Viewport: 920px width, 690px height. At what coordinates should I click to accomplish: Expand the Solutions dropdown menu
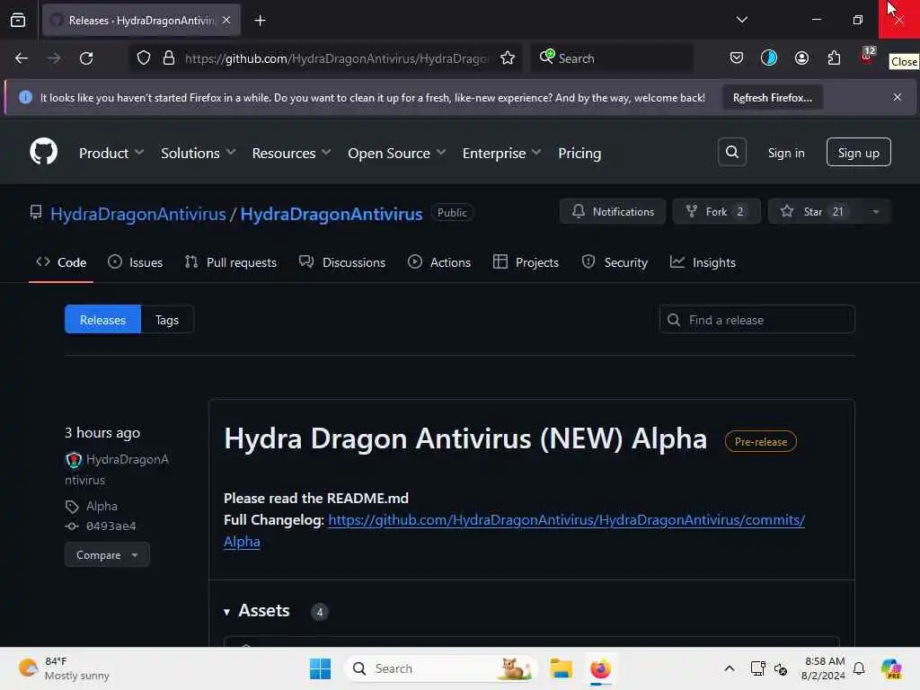pos(199,153)
